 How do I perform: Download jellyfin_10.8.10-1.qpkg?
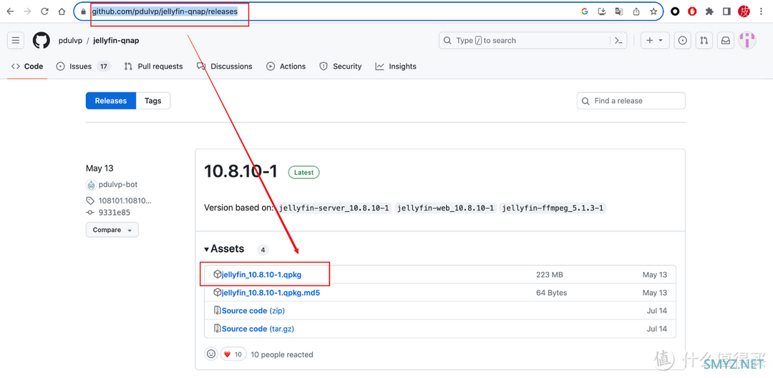261,274
